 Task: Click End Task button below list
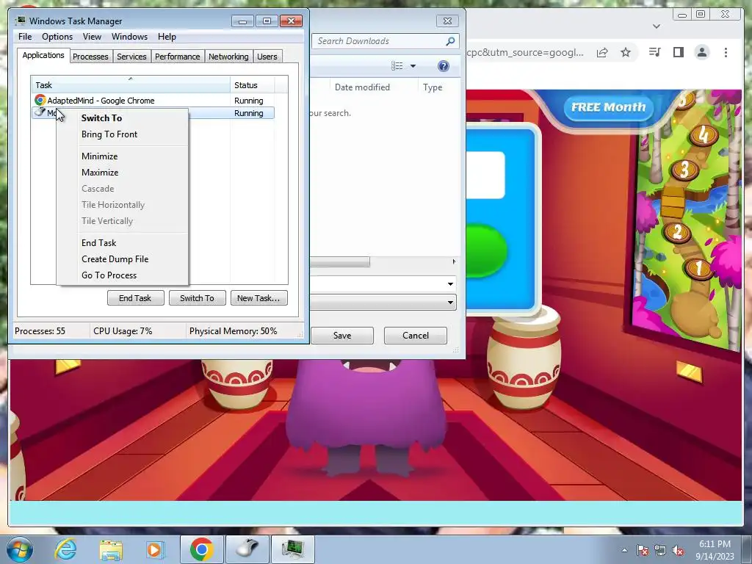pos(135,298)
